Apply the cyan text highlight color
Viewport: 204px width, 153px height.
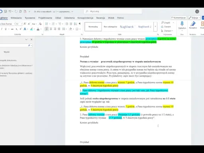[31, 29]
